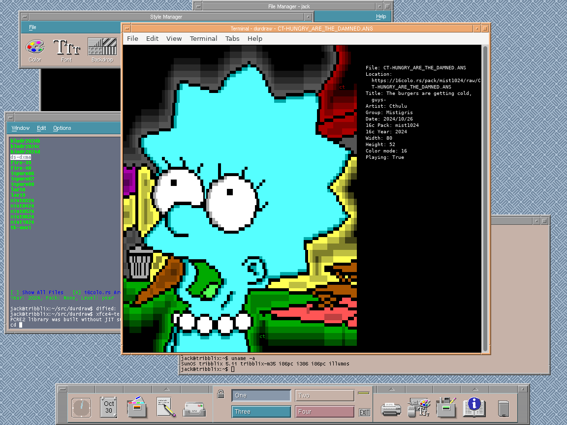Switch to workspace Three

(x=261, y=412)
